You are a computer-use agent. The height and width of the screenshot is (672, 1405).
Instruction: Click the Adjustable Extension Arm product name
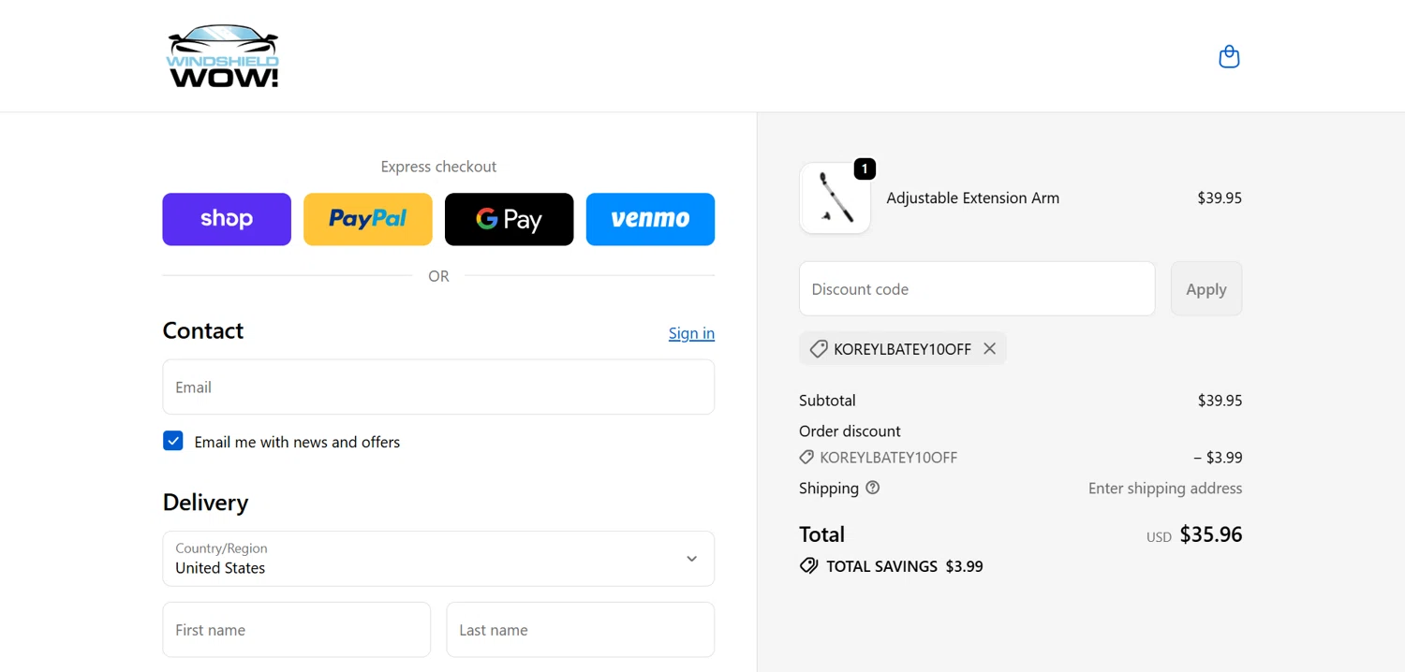(x=973, y=198)
